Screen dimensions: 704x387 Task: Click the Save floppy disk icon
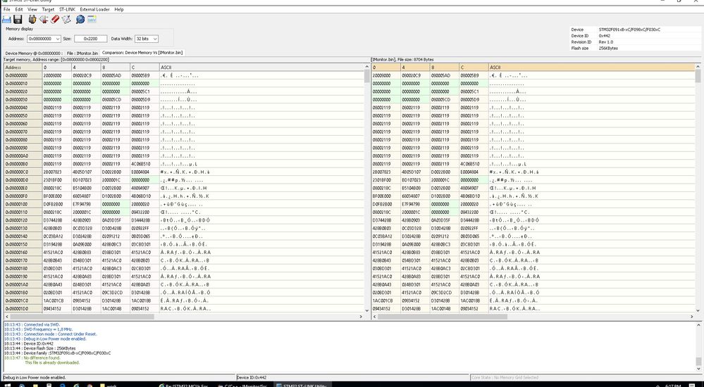[18, 19]
